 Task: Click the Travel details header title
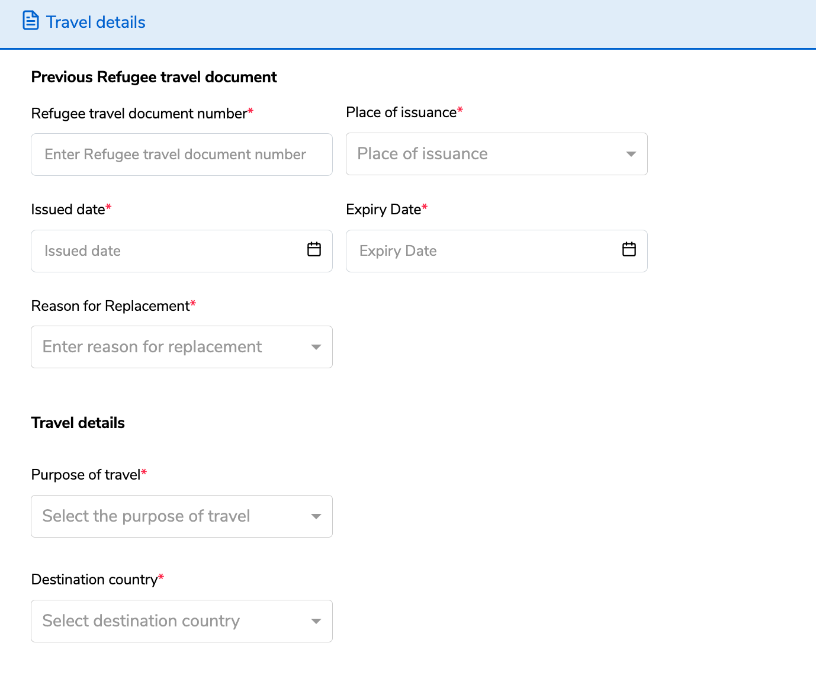pyautogui.click(x=96, y=22)
